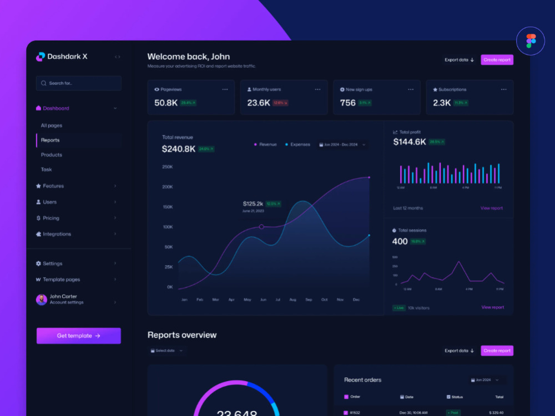Click top Create report button
The height and width of the screenshot is (416, 555).
[x=497, y=60]
